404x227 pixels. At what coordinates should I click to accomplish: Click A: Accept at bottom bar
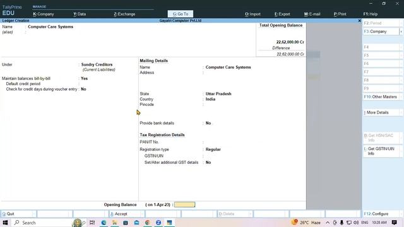126,214
